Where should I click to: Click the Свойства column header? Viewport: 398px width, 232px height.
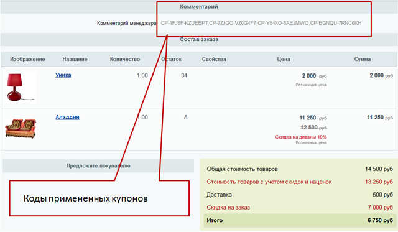pos(214,59)
